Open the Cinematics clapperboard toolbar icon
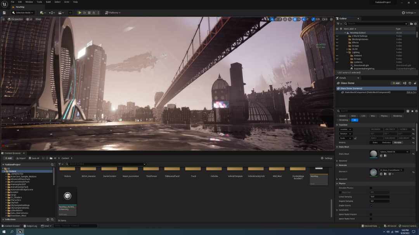 coord(61,12)
